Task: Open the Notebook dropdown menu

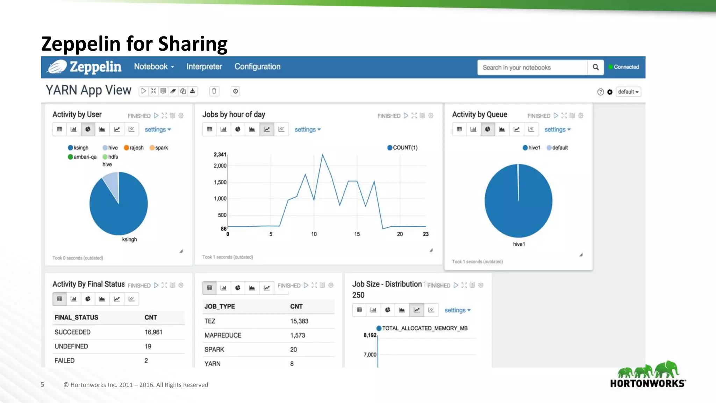Action: (x=154, y=67)
